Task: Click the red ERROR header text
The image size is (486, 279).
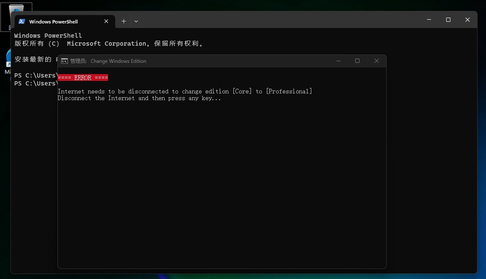Action: coord(83,77)
